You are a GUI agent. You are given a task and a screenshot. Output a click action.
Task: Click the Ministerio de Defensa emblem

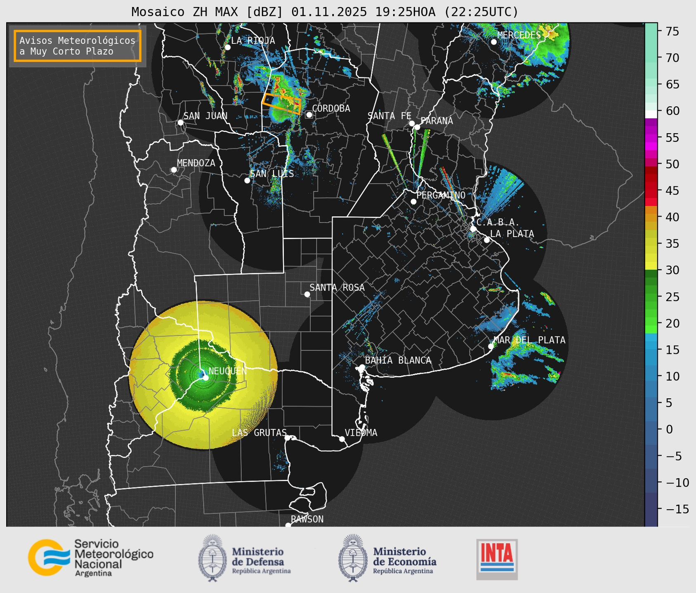click(x=212, y=558)
